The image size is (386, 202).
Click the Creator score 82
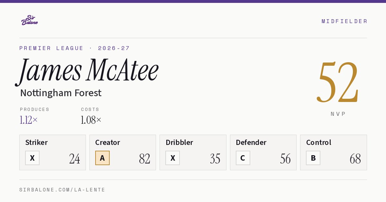click(x=144, y=159)
